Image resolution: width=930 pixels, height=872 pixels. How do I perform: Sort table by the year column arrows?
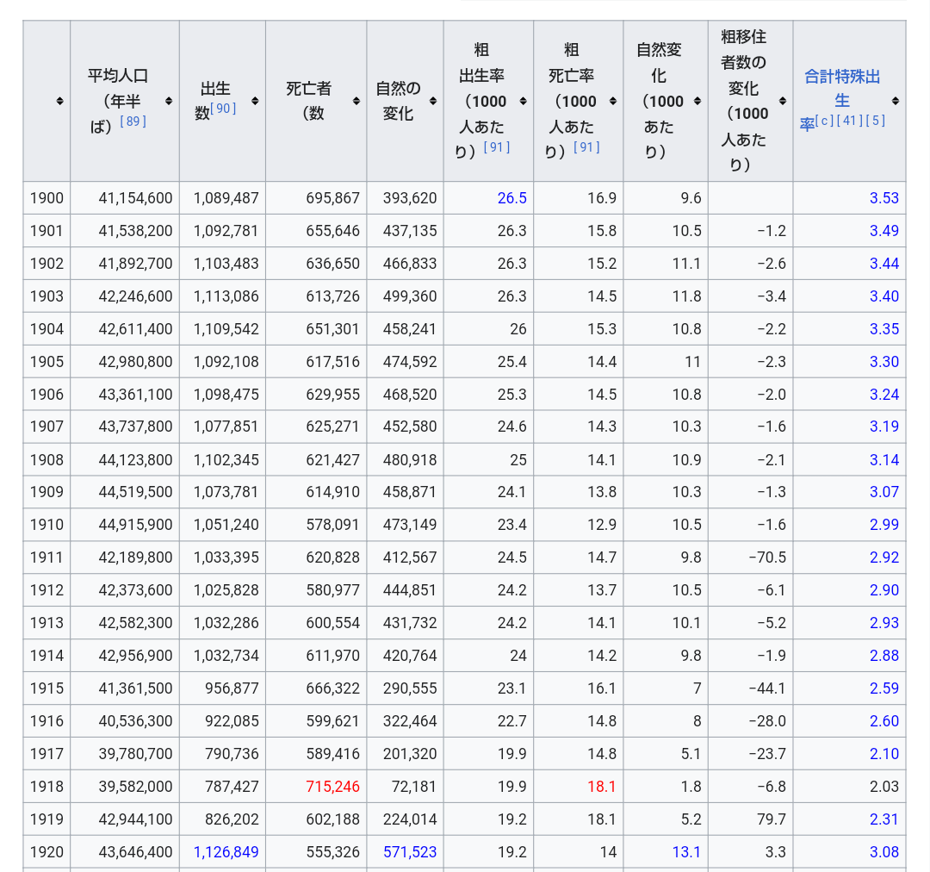point(60,101)
